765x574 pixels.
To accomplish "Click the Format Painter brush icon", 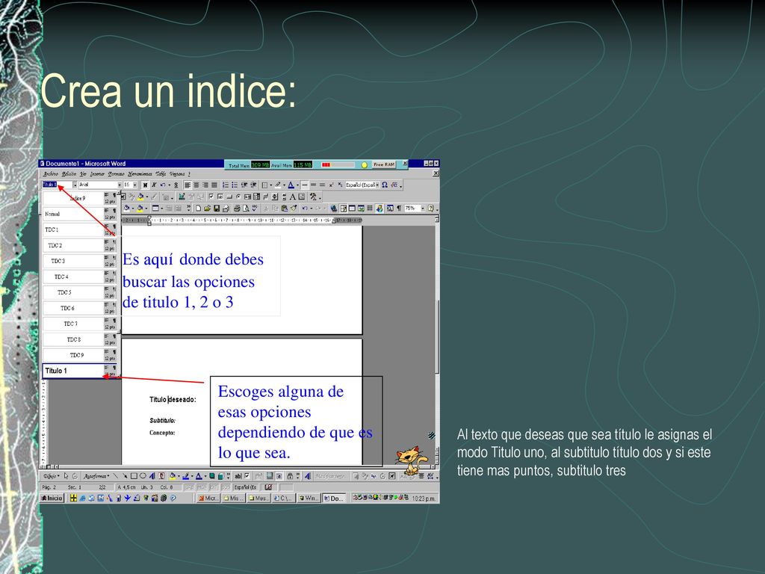I will pos(294,209).
